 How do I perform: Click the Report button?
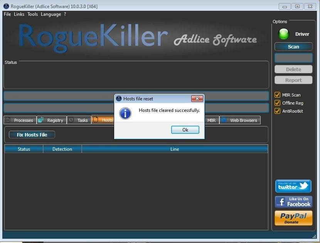click(x=293, y=80)
